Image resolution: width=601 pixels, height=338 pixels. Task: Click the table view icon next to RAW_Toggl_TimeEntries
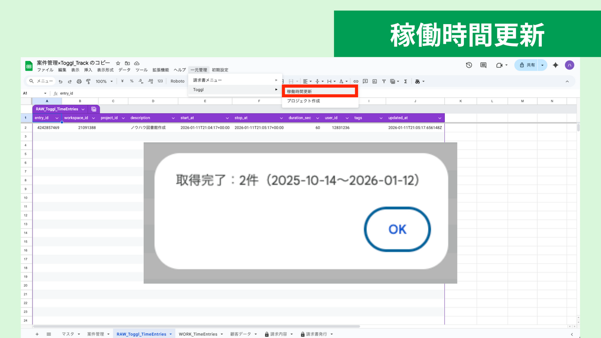[x=94, y=109]
